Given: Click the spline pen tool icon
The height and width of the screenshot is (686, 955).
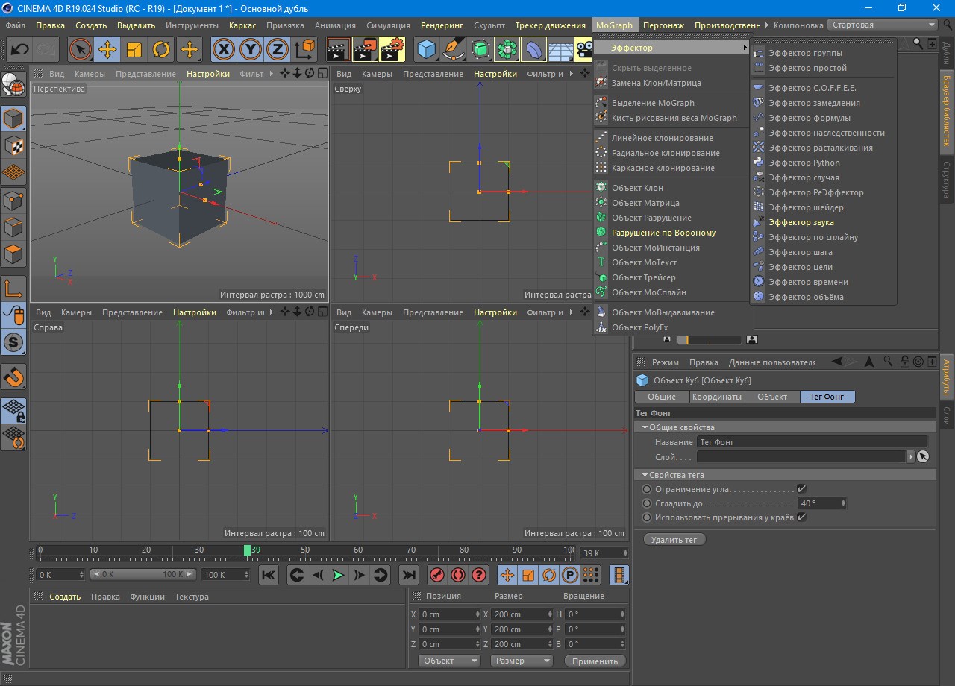Looking at the screenshot, I should click(x=454, y=50).
